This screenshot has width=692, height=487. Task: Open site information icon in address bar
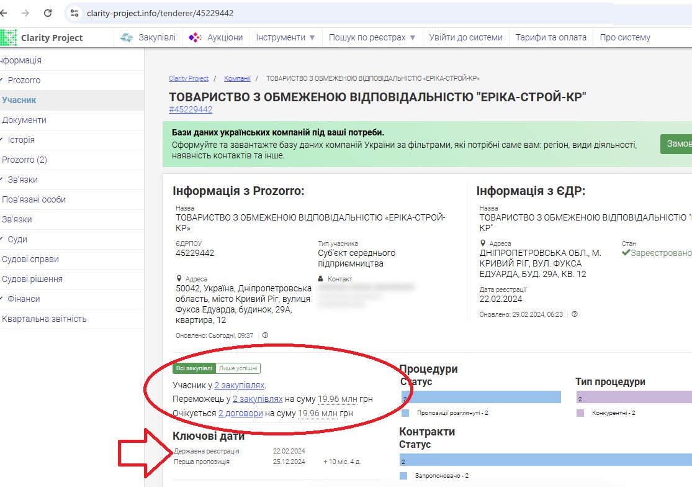coord(74,13)
